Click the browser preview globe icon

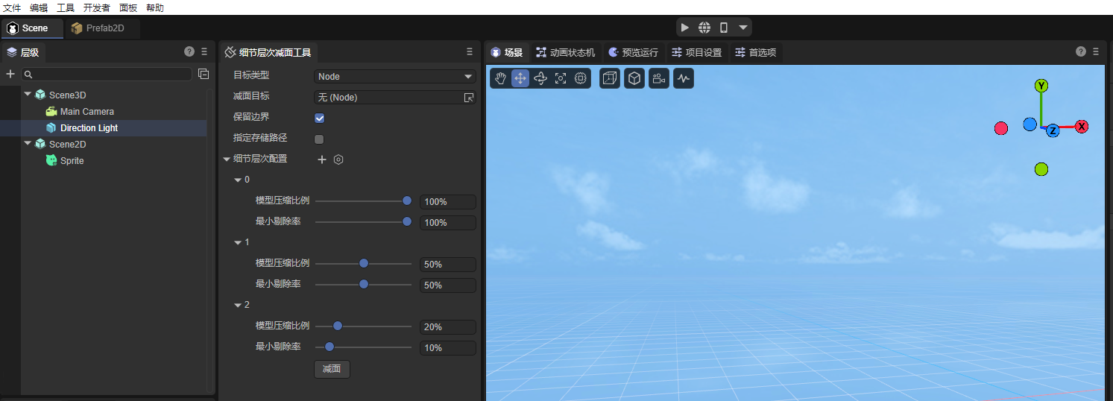click(x=704, y=28)
